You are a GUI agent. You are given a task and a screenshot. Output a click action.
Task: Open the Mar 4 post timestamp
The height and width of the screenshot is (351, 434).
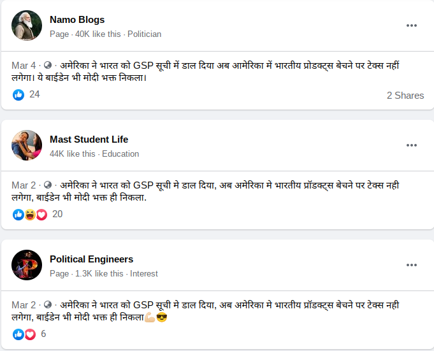[x=24, y=66]
